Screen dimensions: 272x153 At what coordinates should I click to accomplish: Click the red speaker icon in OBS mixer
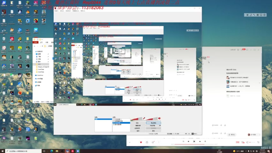pos(159,118)
